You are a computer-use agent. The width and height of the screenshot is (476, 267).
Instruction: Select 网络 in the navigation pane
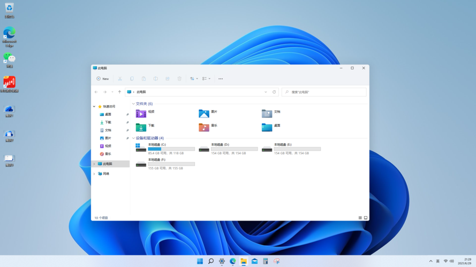click(105, 174)
